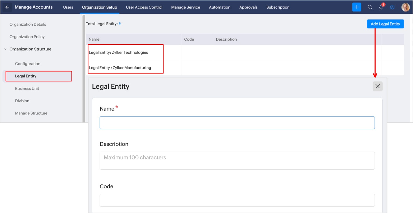
Task: Open the Zylker Technologies legal entity row
Action: pos(118,52)
